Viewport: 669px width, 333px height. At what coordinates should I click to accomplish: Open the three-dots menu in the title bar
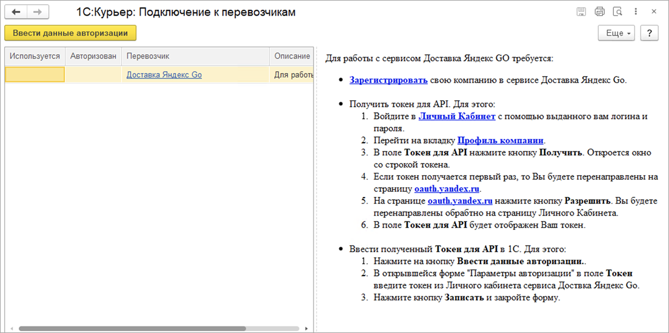point(636,12)
